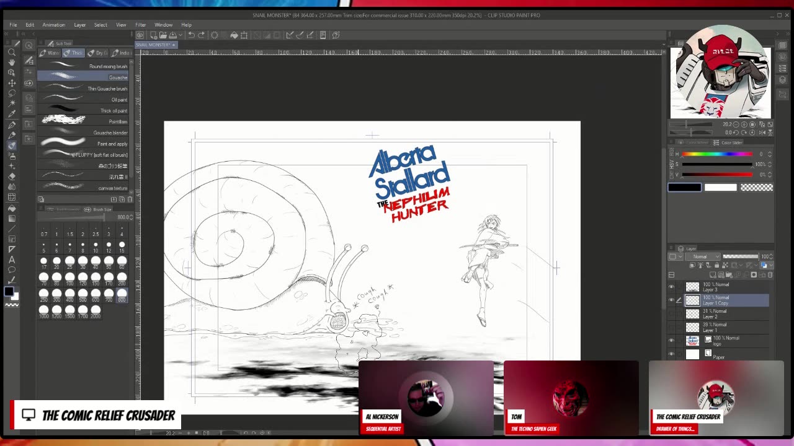Select the main black color swatch
Screen dimensions: 794x446
coord(685,188)
